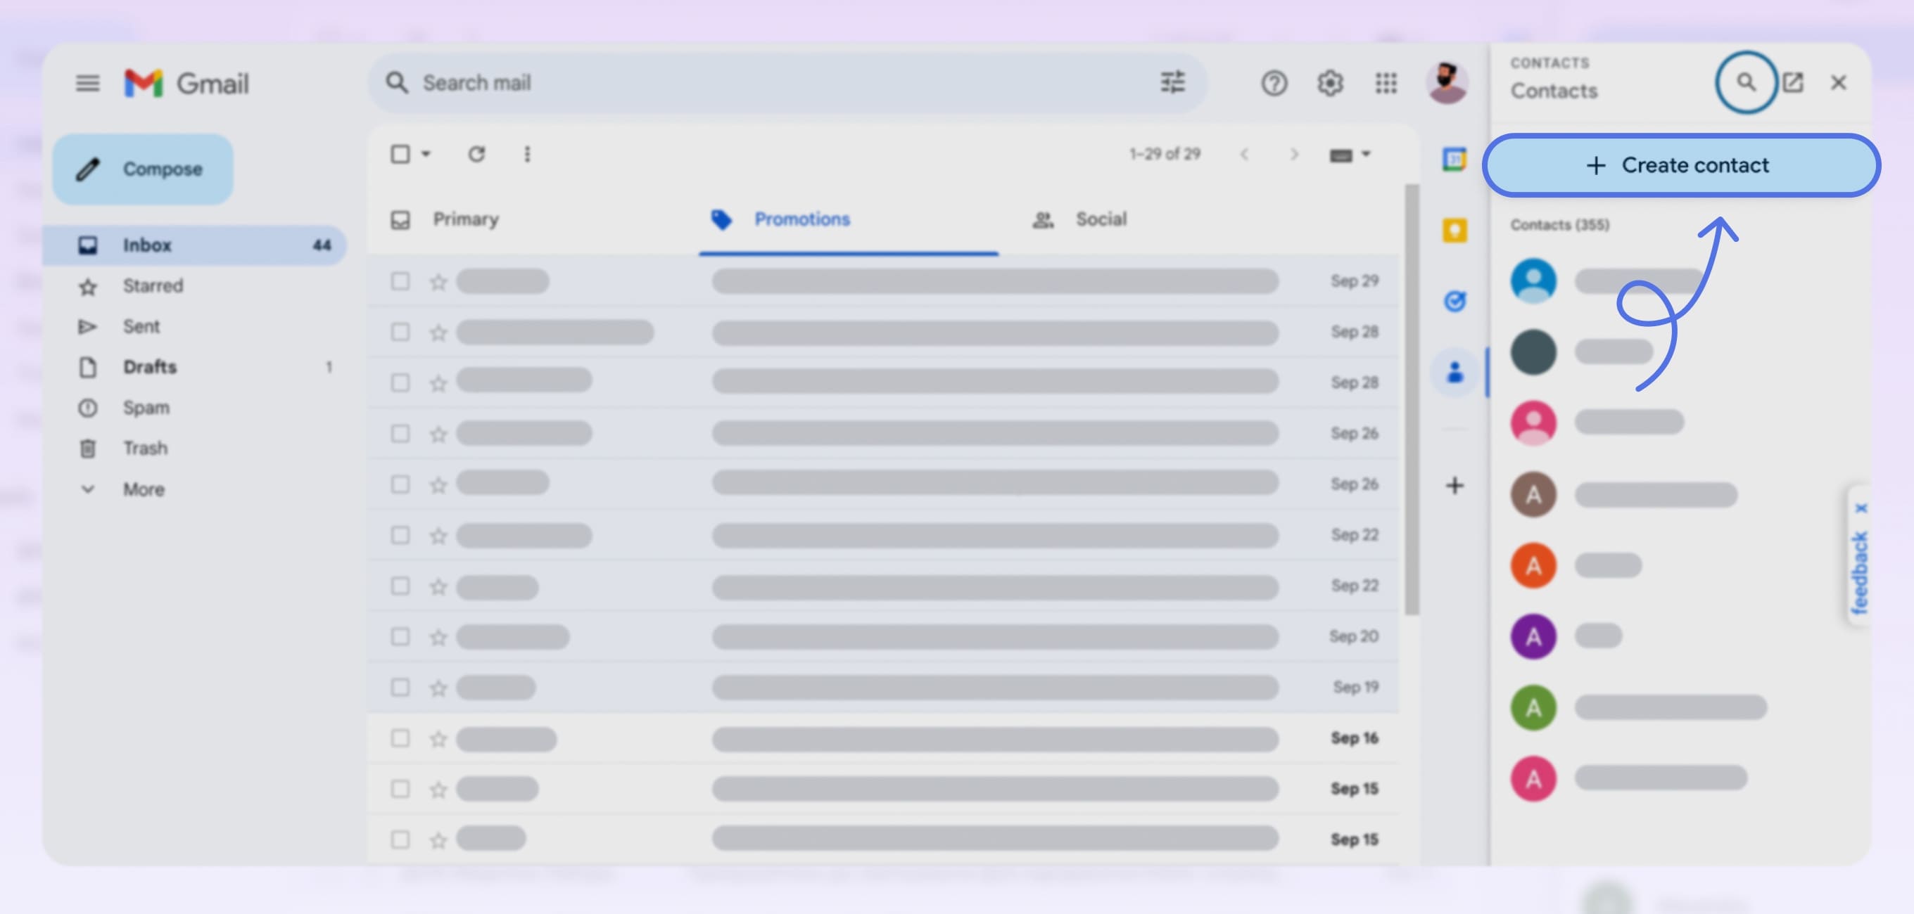Check the checkbox of the Sep 28 email

pos(400,332)
